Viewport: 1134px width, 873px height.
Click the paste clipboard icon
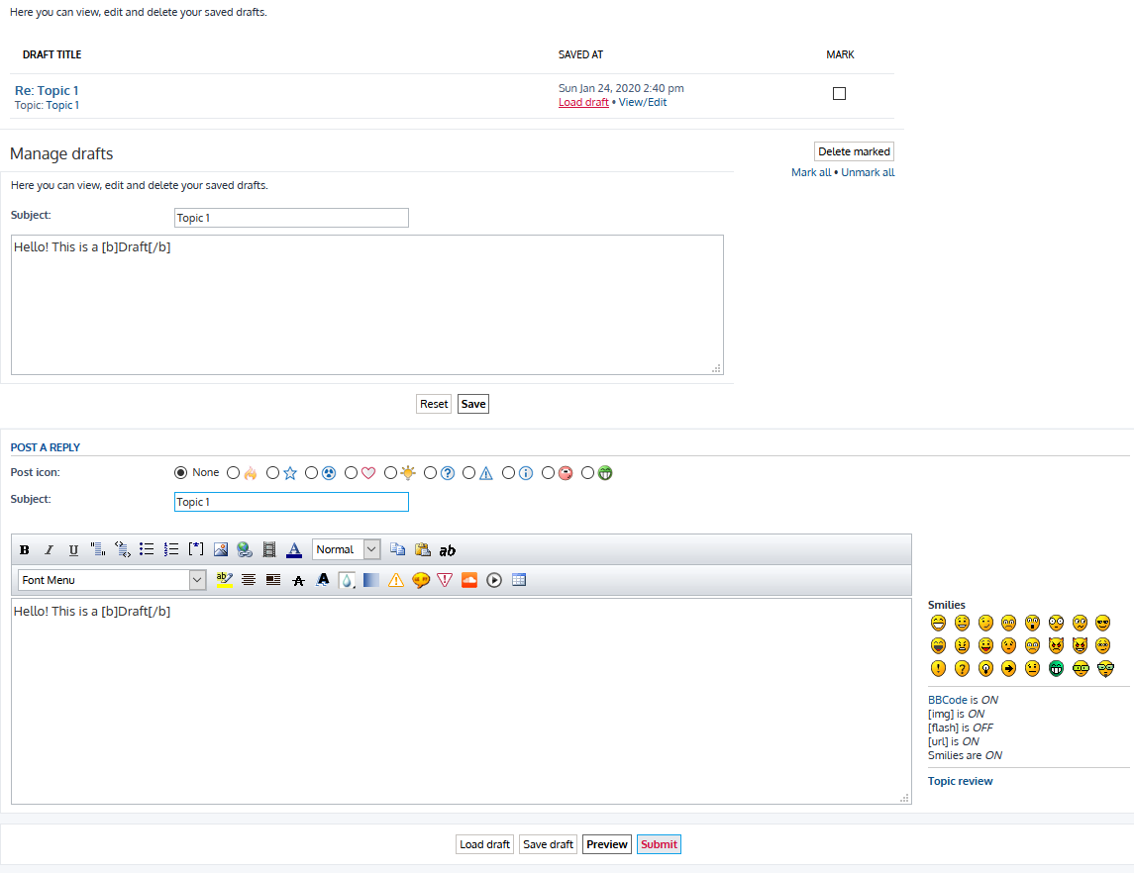click(x=423, y=550)
